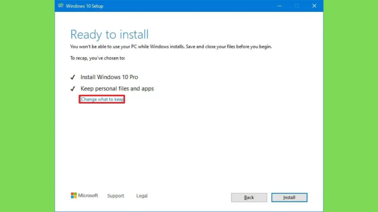Click the grayed-out maximize button
This screenshot has width=378, height=212.
pyautogui.click(x=297, y=6)
